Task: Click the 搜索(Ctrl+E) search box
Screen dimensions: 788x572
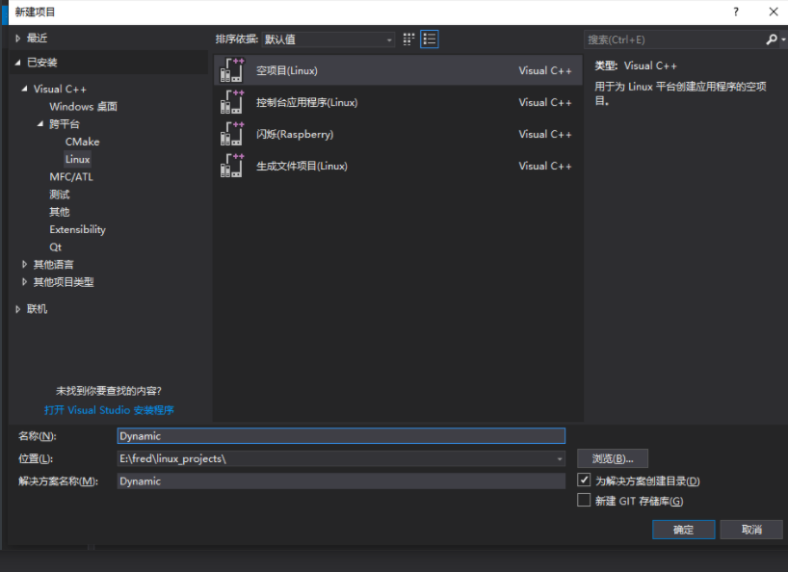Action: pos(674,39)
